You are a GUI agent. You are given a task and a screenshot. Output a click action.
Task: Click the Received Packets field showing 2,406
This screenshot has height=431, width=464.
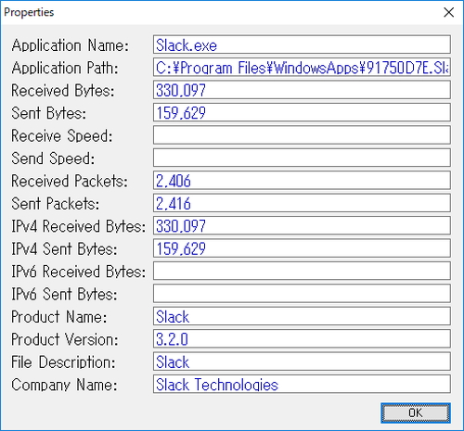coord(302,180)
